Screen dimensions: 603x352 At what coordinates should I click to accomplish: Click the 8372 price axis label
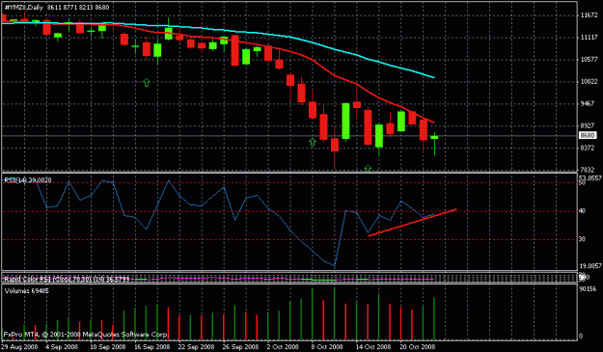588,148
